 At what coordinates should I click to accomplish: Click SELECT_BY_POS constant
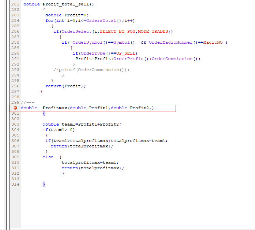[118, 31]
